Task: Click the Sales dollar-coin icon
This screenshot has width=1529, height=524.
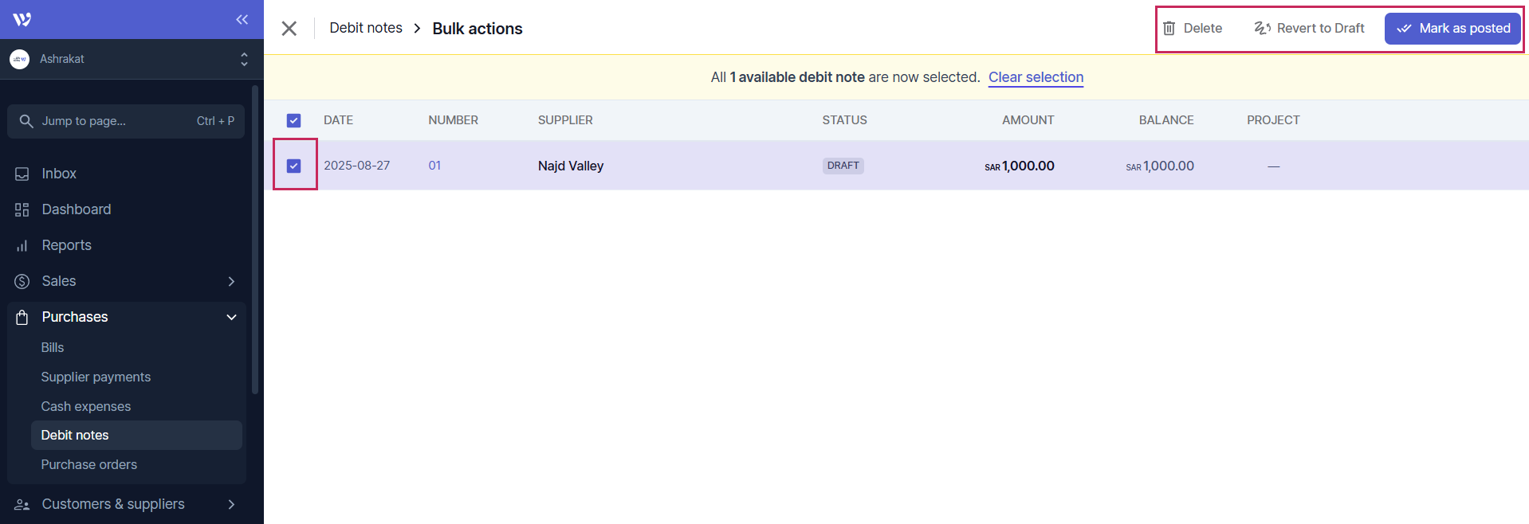Action: pyautogui.click(x=22, y=282)
